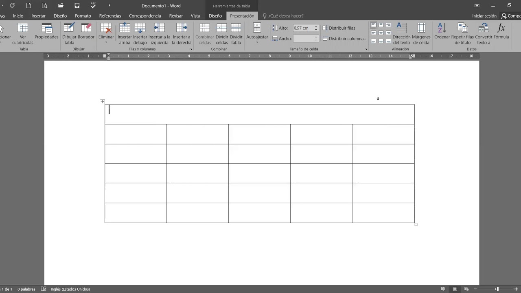The width and height of the screenshot is (521, 293).
Task: Open the Vista tab
Action: pos(195,16)
